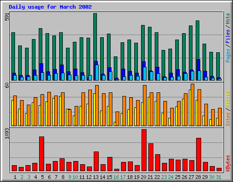Click the day 6 label on x-axis
The image size is (233, 182).
pos(49,177)
